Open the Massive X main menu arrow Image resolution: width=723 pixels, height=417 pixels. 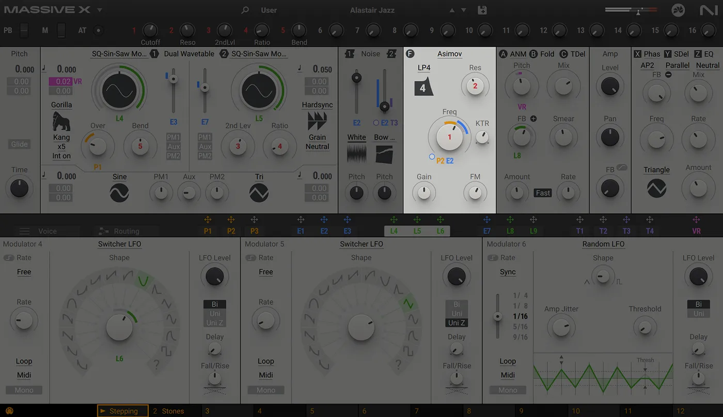point(99,10)
